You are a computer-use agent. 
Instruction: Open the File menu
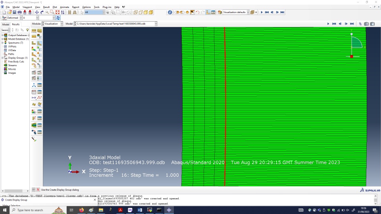coord(8,7)
